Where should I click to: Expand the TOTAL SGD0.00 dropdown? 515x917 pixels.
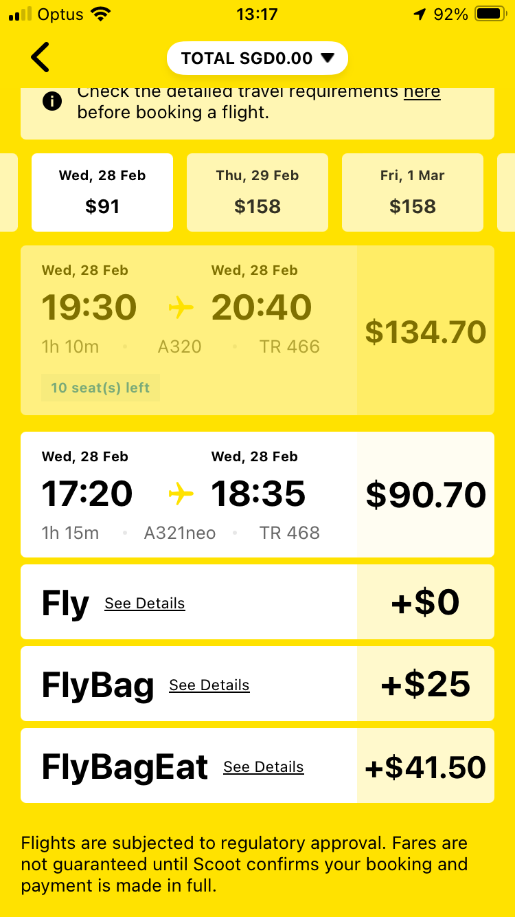click(x=257, y=58)
